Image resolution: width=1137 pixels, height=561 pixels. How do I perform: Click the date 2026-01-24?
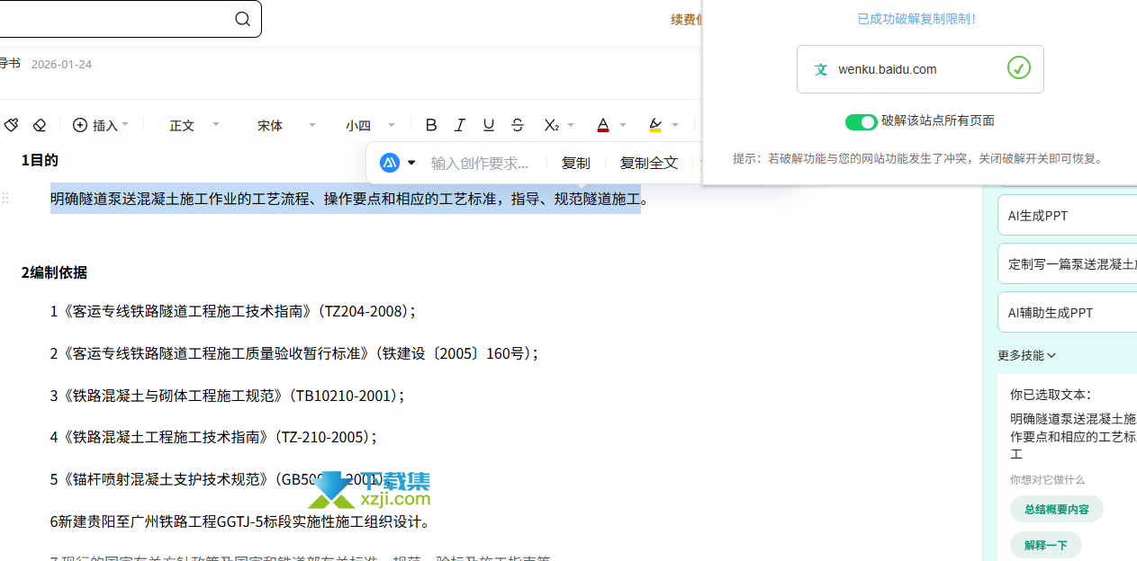click(61, 65)
